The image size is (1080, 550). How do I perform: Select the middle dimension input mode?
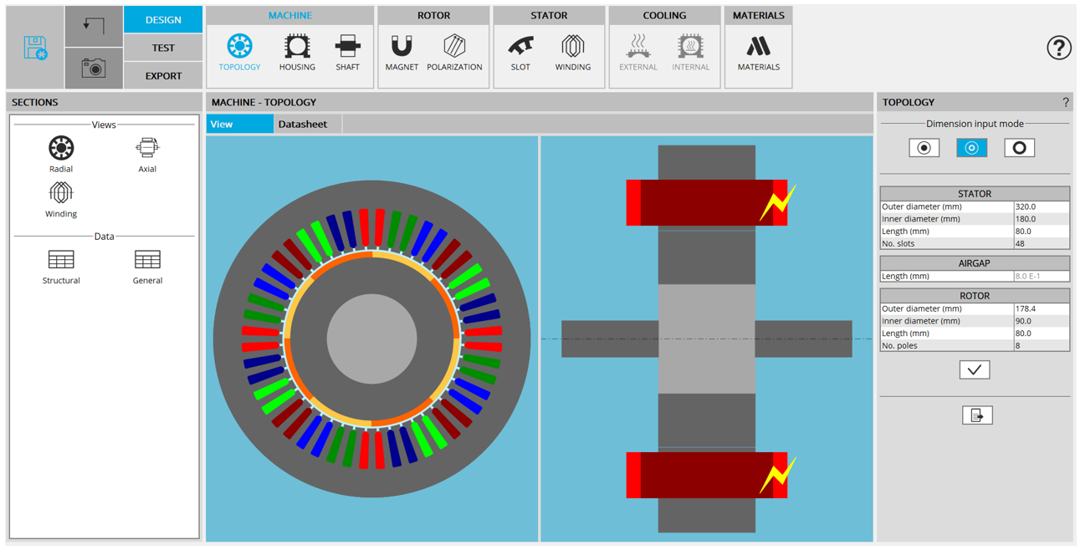click(972, 148)
